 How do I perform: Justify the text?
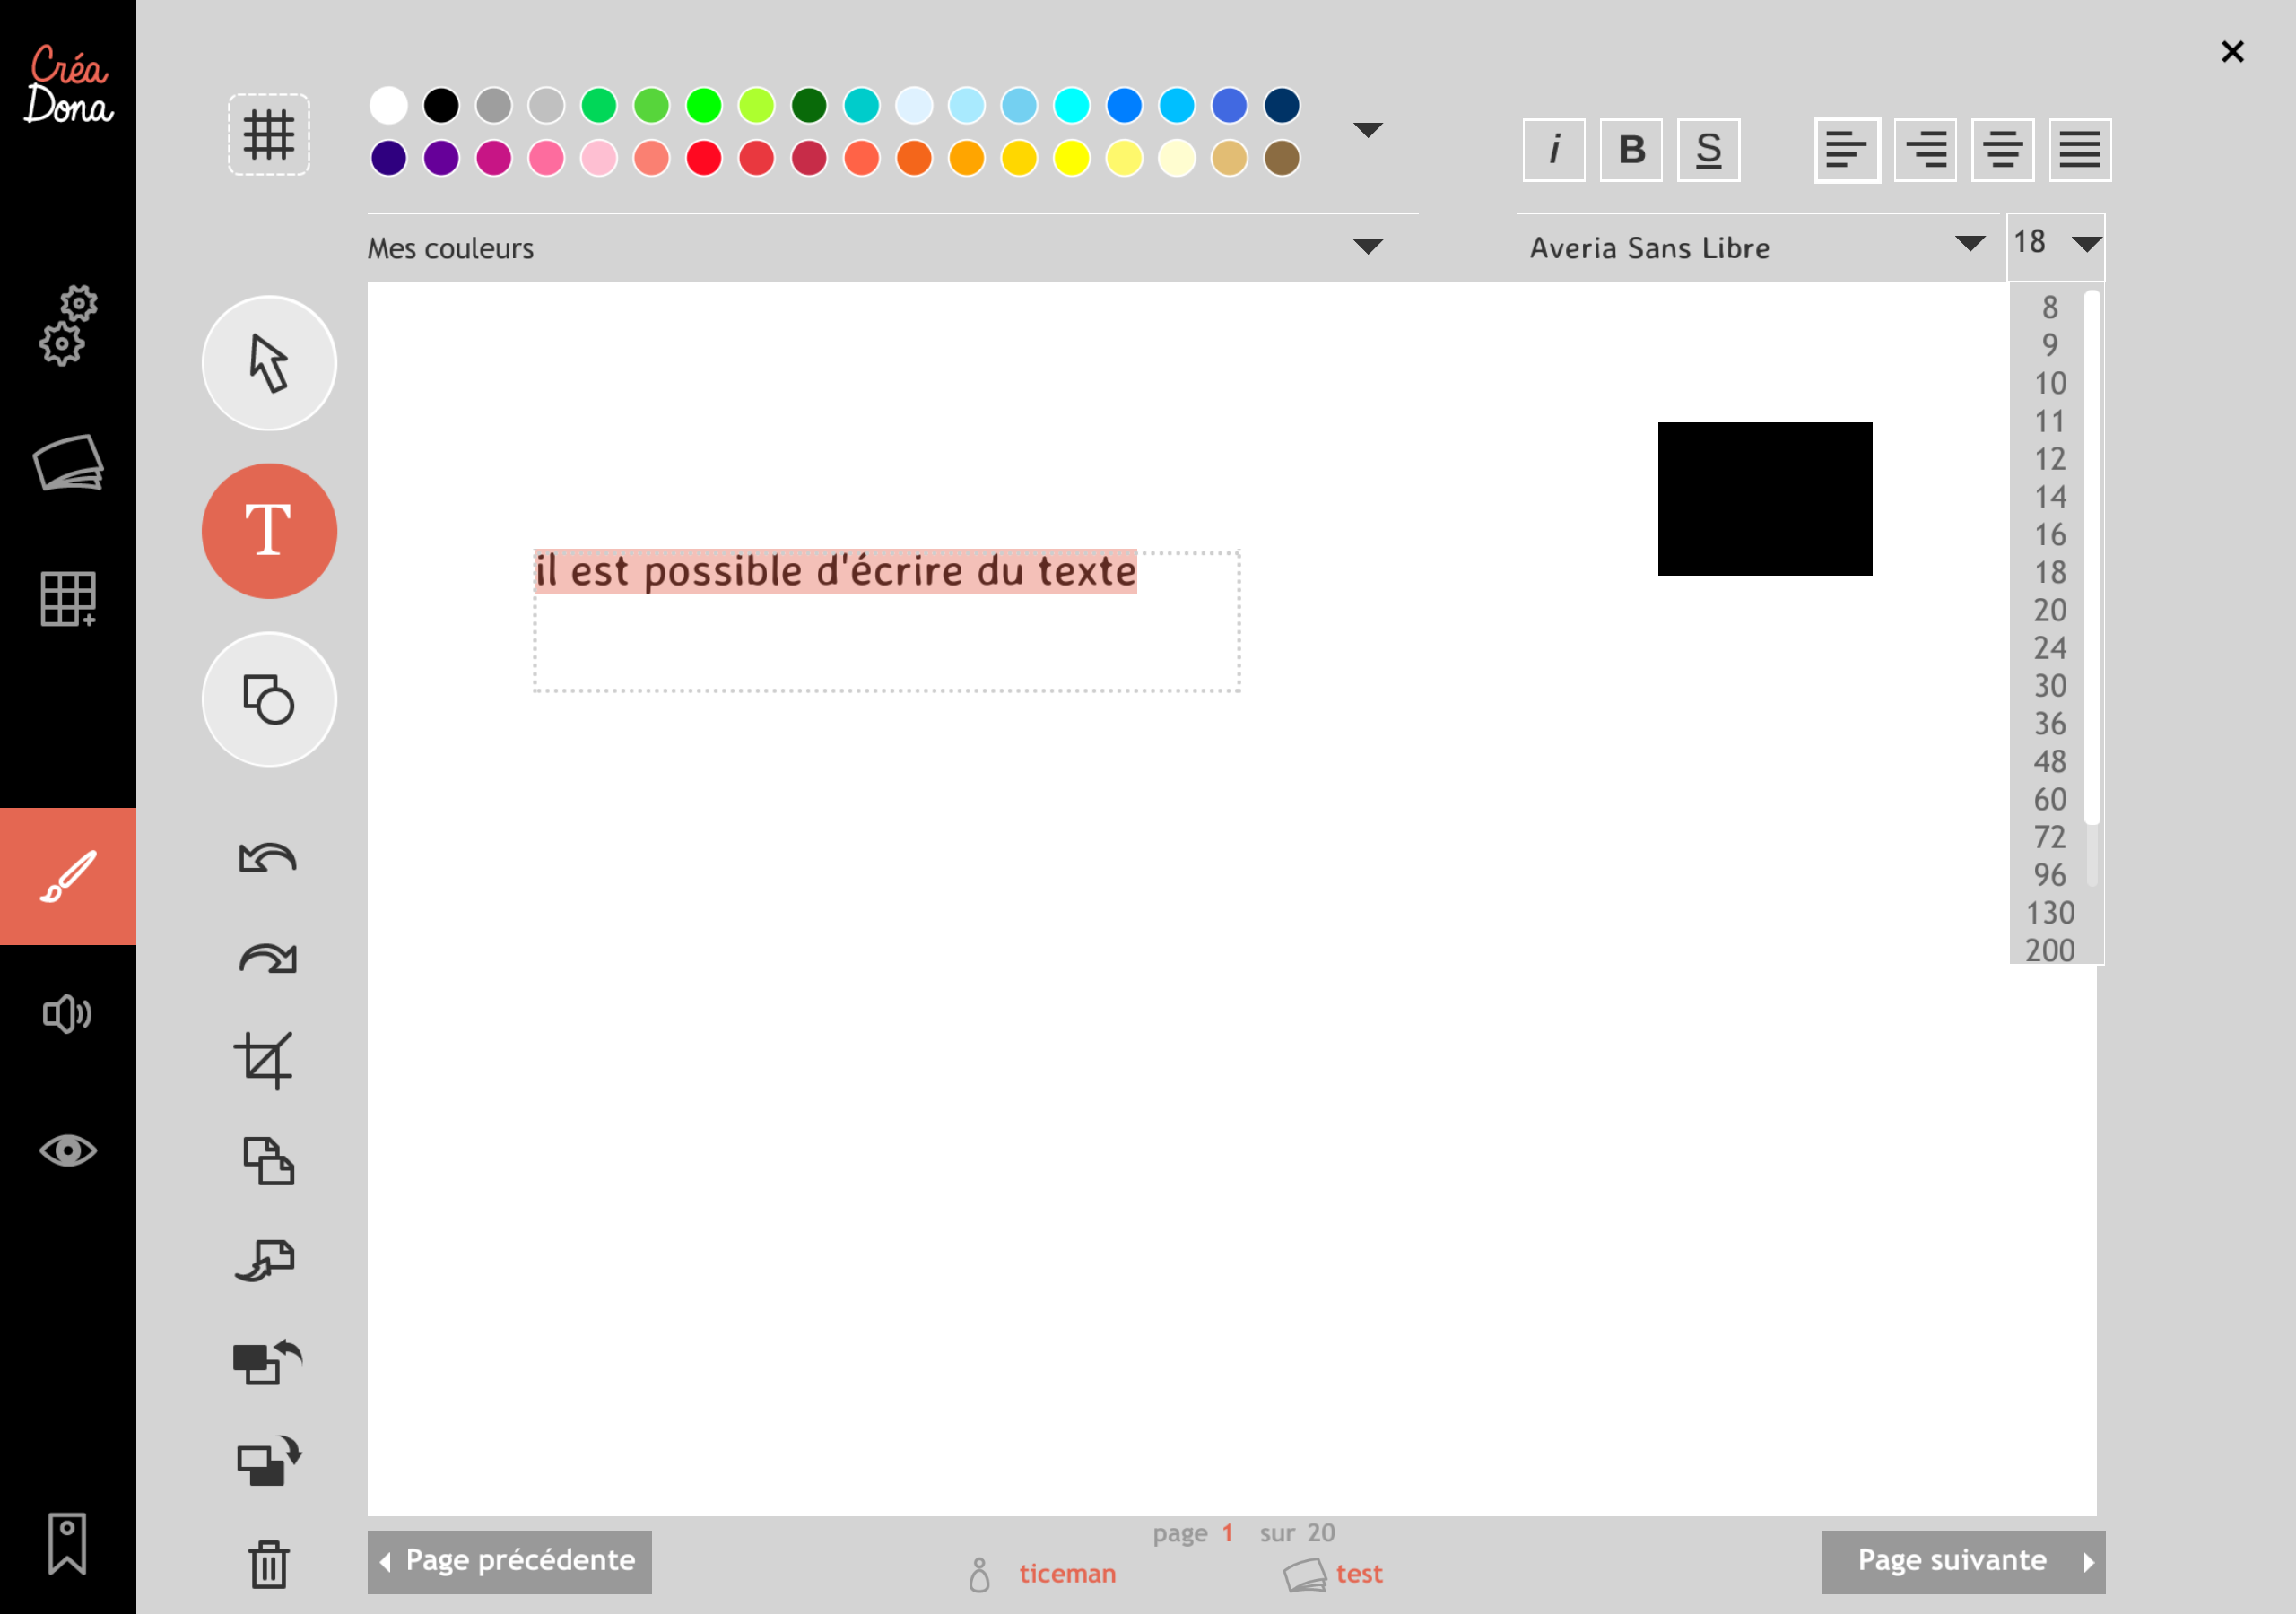2080,150
